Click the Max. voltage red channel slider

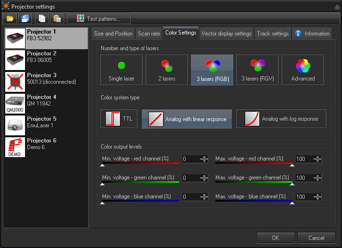254,164
